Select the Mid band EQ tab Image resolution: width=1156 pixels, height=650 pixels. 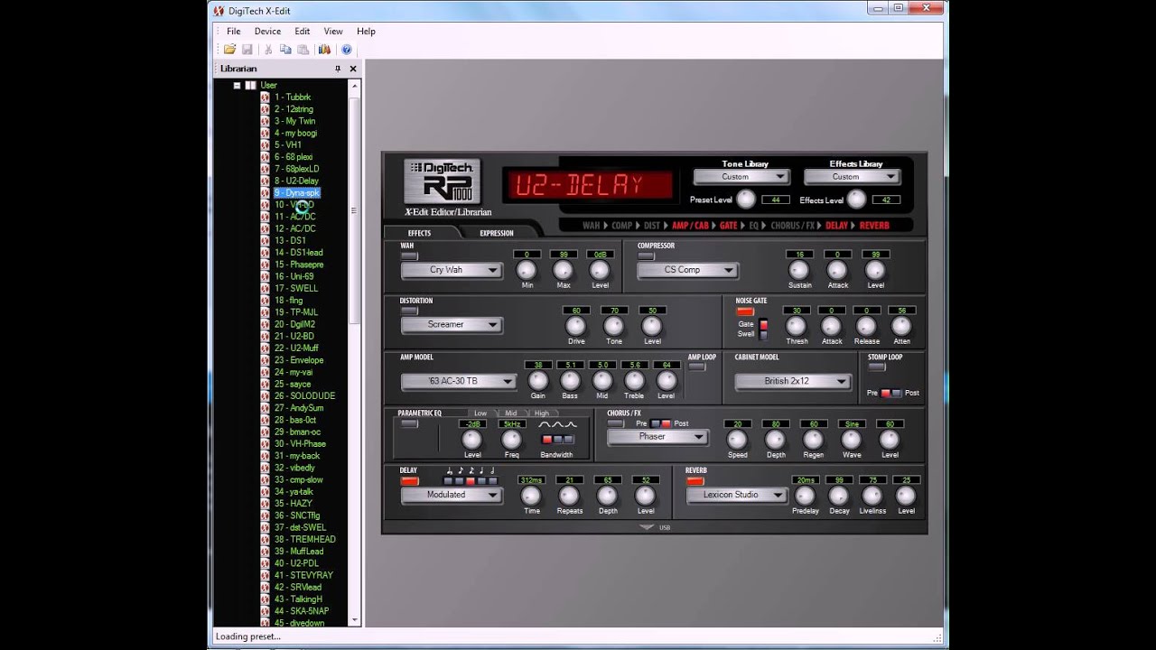tap(511, 413)
